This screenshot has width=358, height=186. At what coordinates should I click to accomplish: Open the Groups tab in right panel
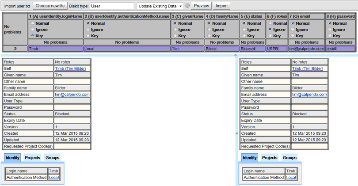click(289, 158)
